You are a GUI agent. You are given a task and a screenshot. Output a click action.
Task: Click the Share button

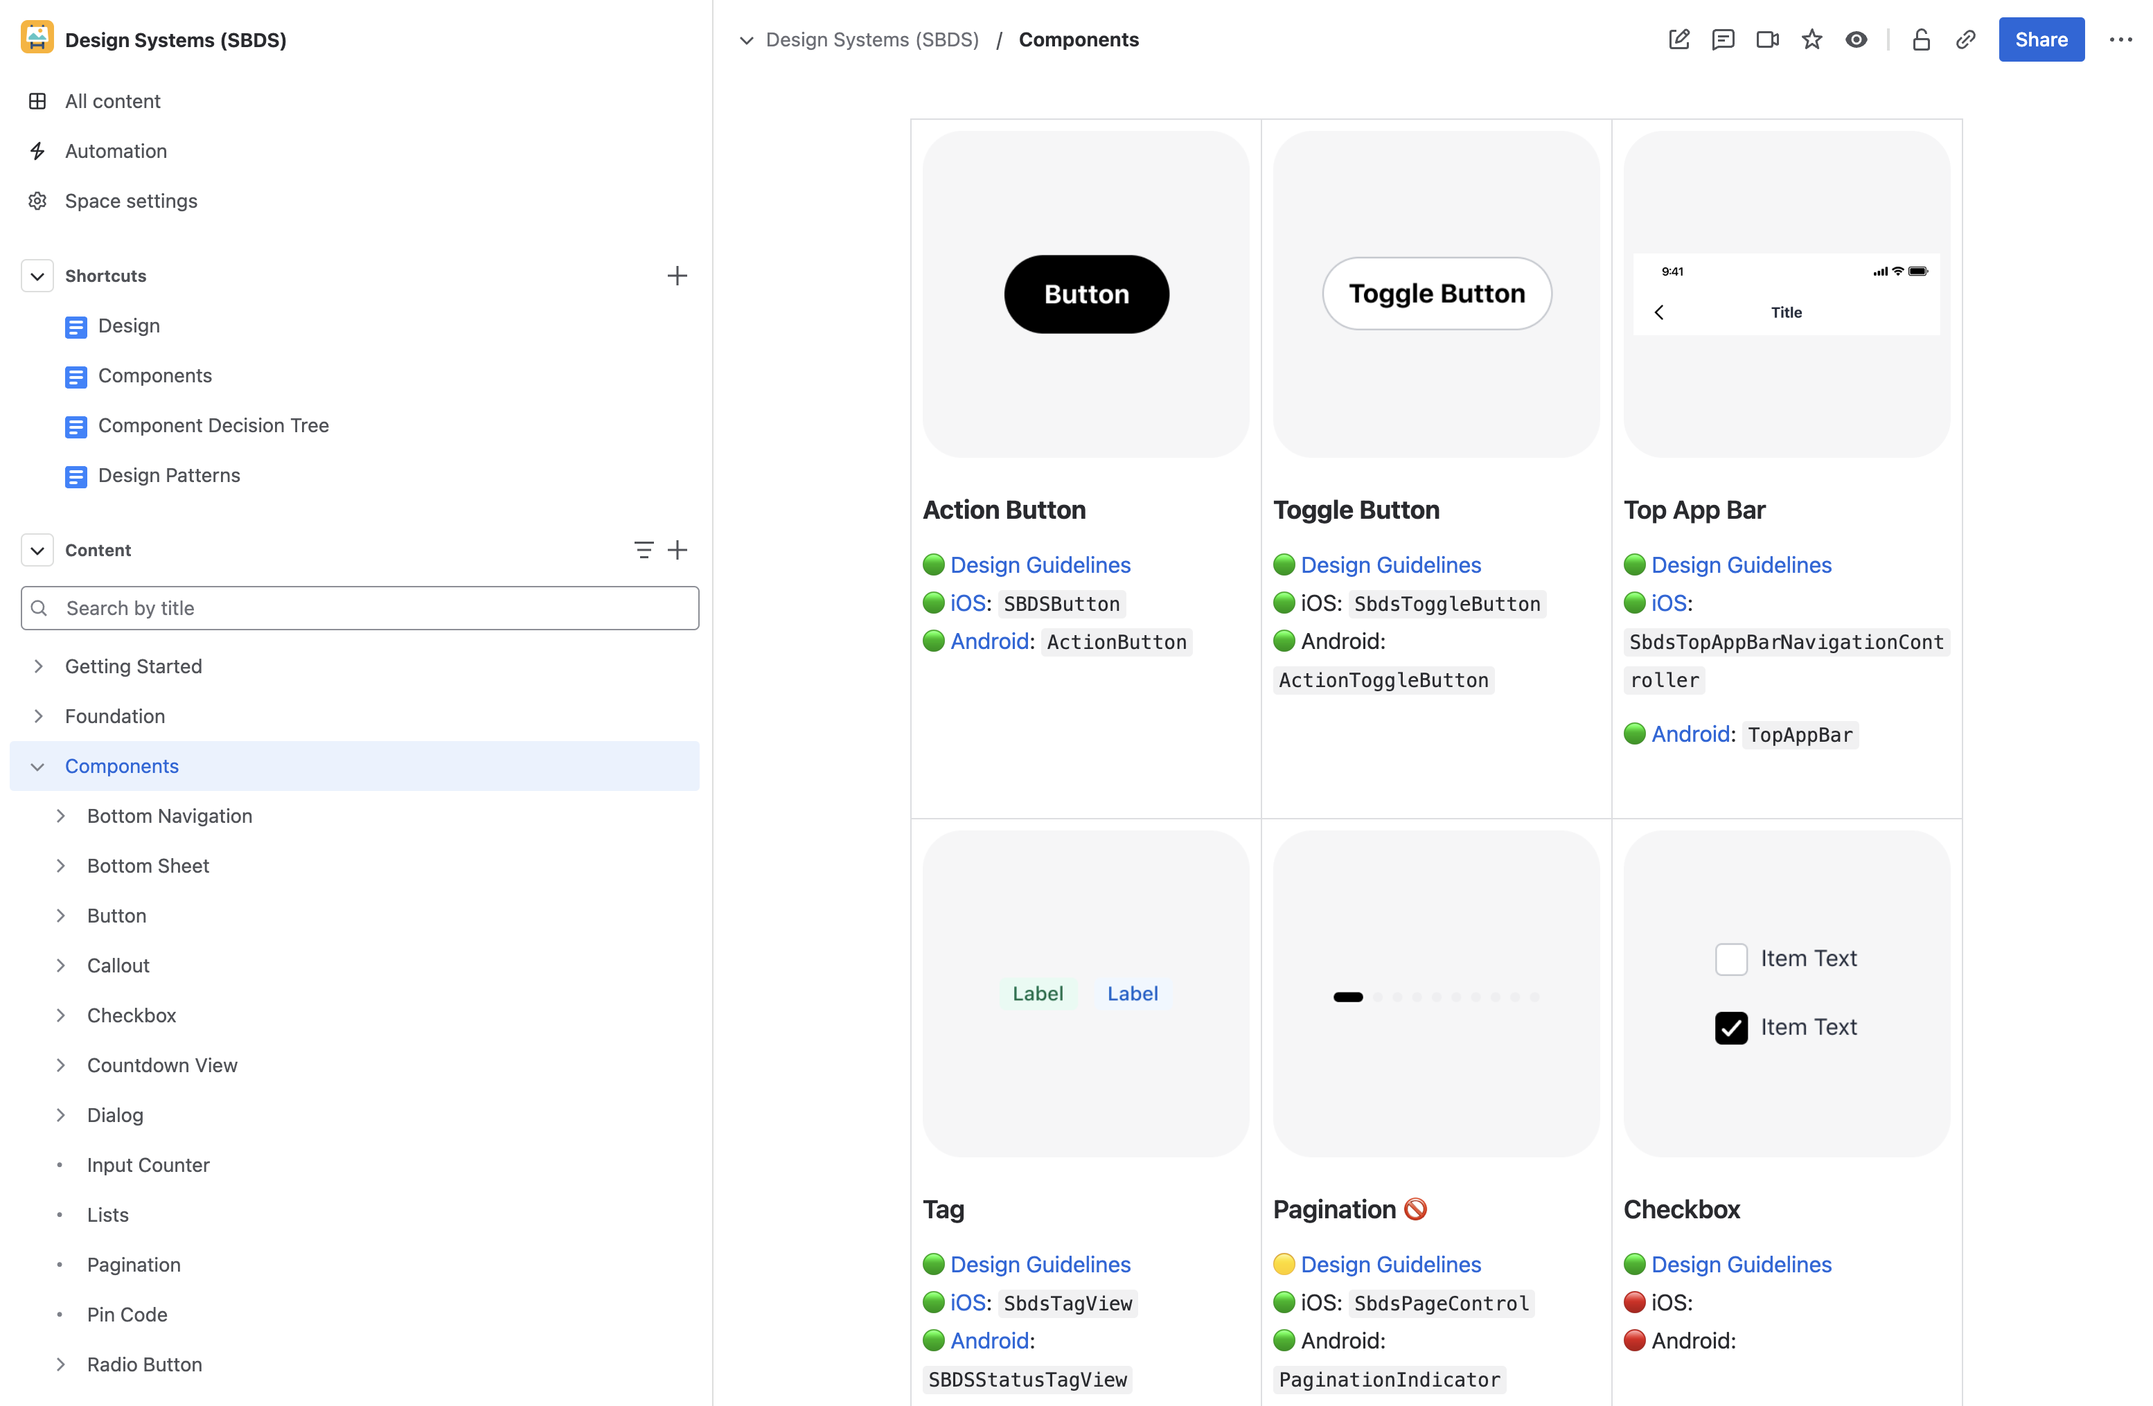(x=2041, y=39)
